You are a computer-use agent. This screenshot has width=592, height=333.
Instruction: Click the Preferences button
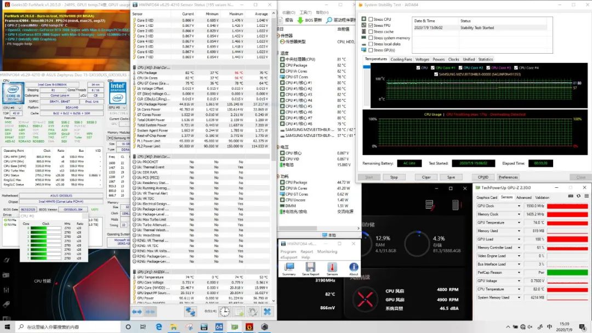point(508,177)
